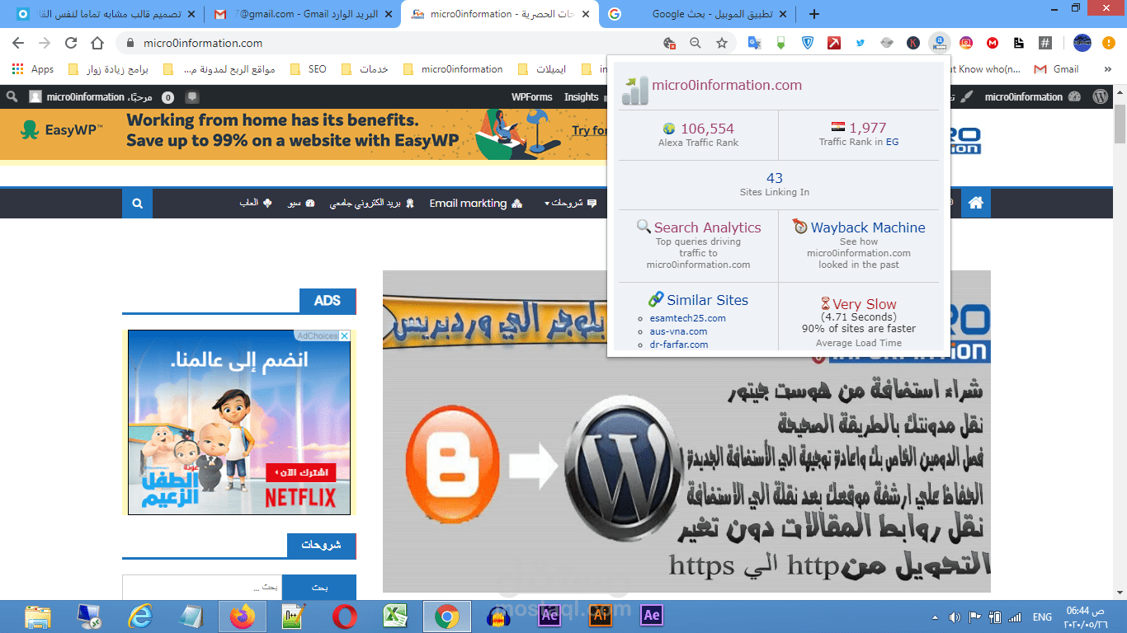Open the Insights admin bar menu

[581, 96]
